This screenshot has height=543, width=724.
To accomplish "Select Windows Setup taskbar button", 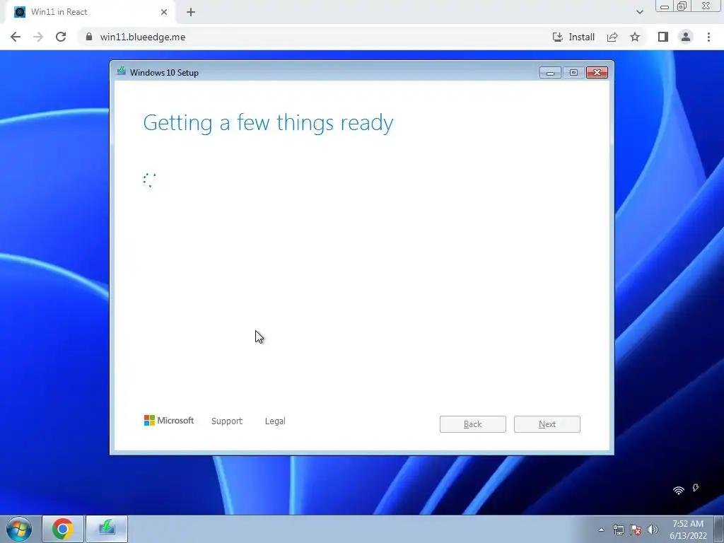I will [x=107, y=529].
